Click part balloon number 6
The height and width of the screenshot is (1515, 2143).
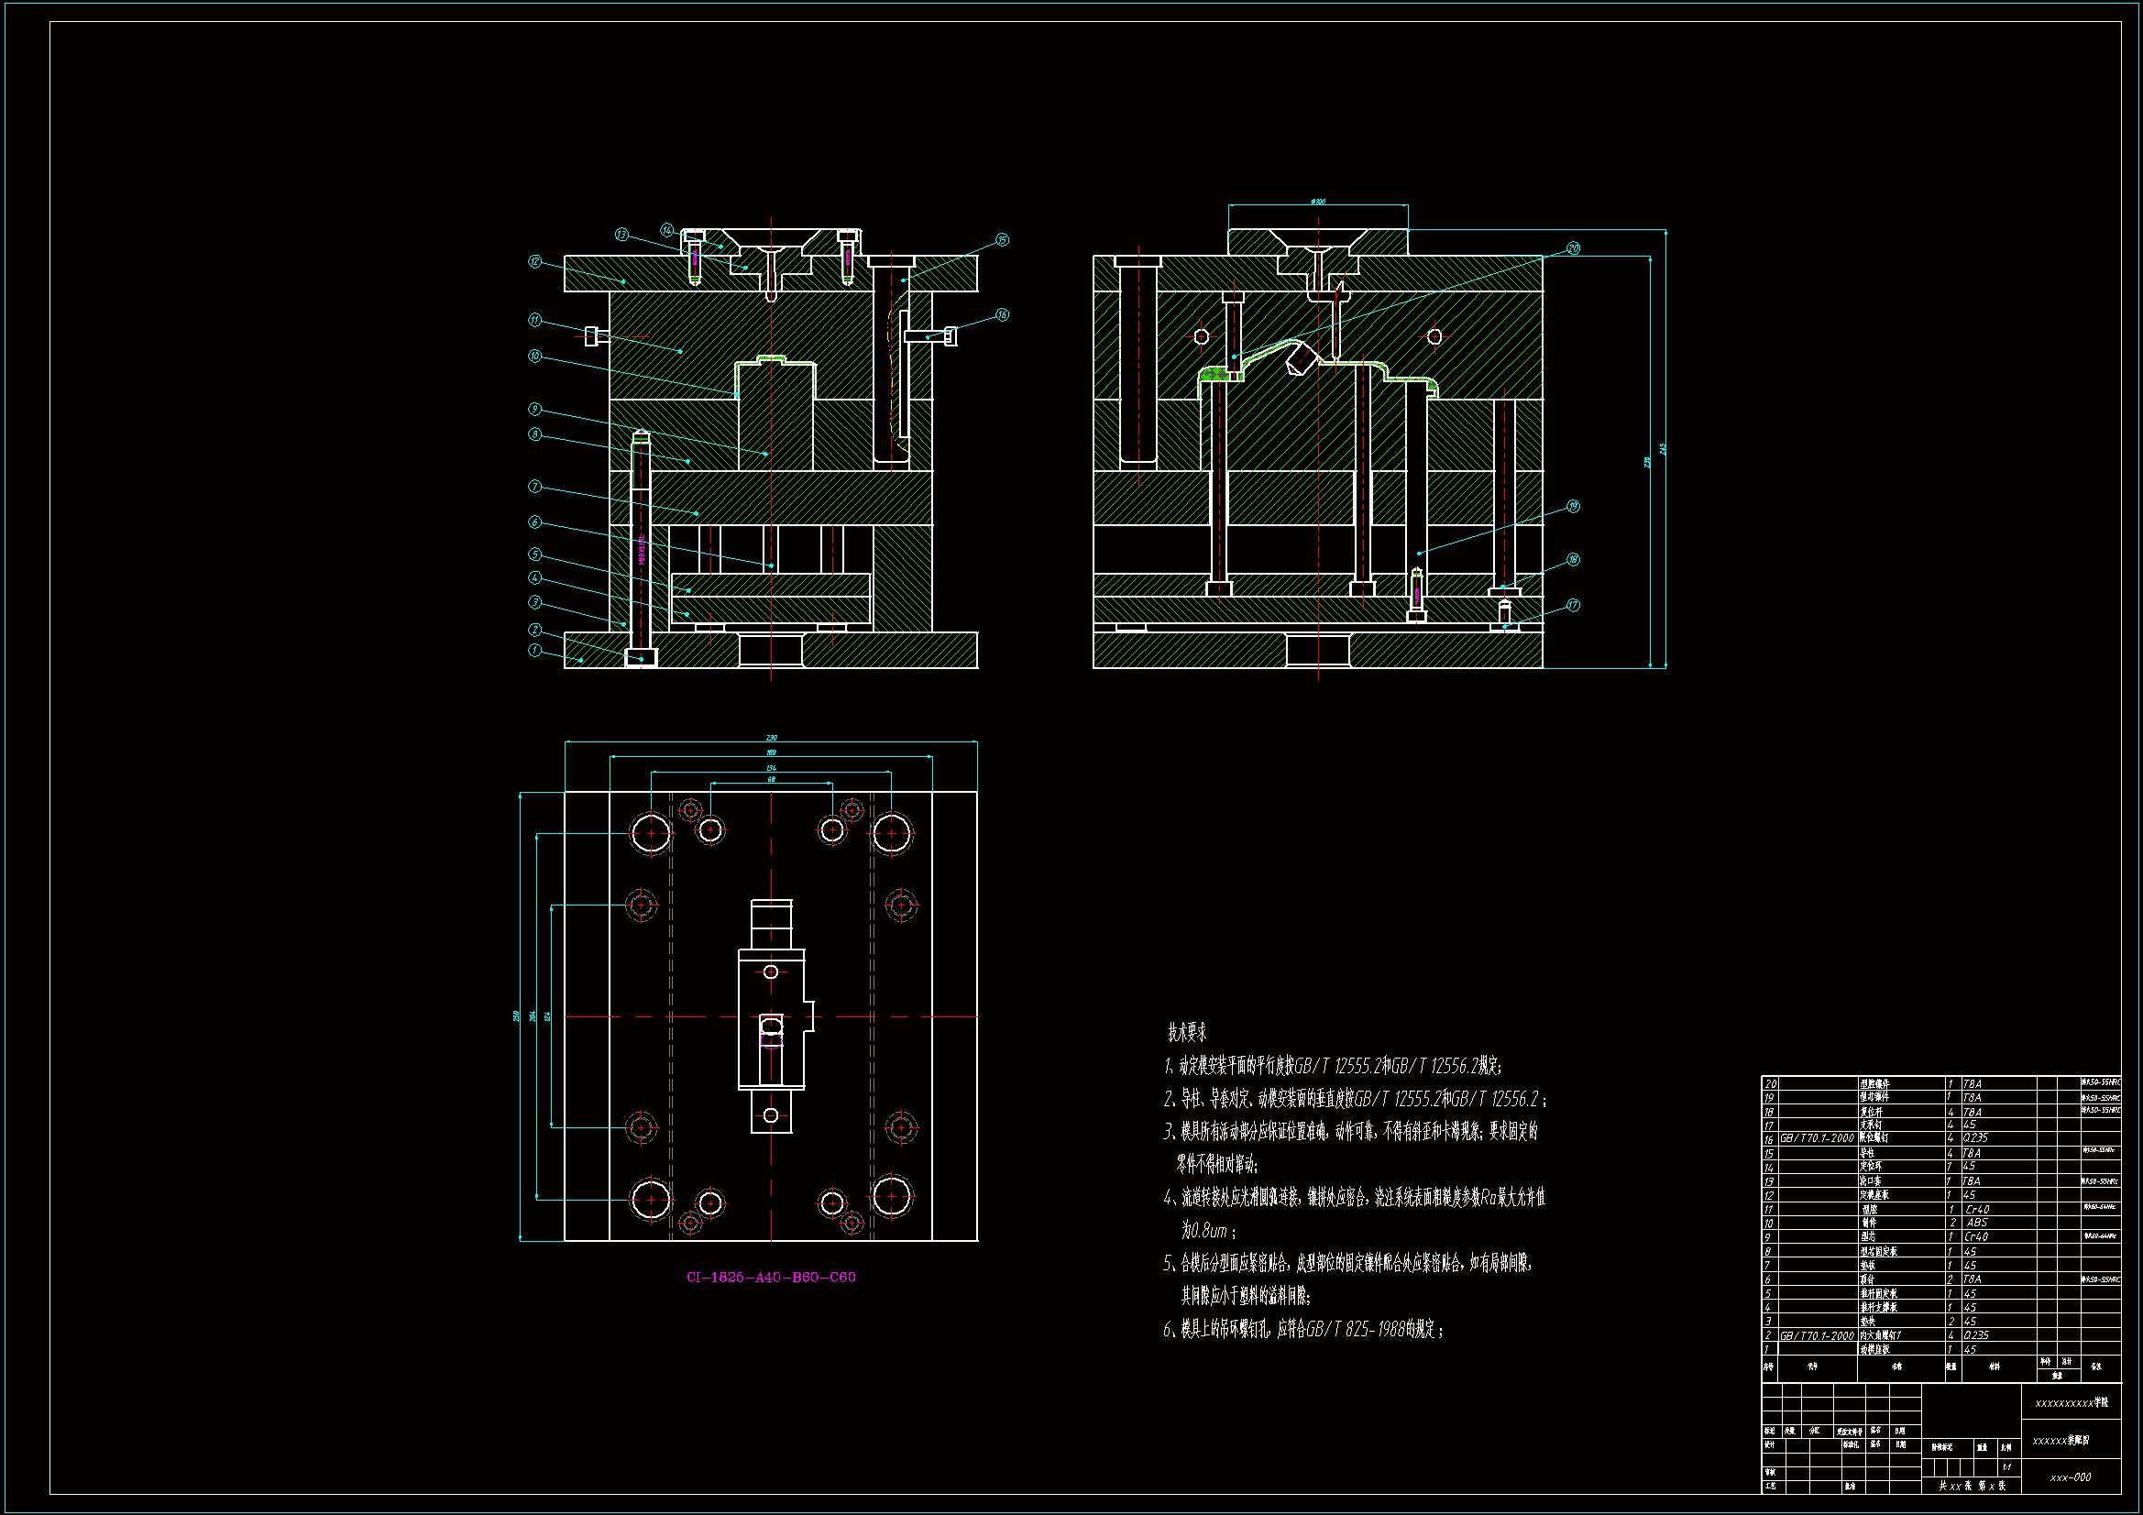534,521
